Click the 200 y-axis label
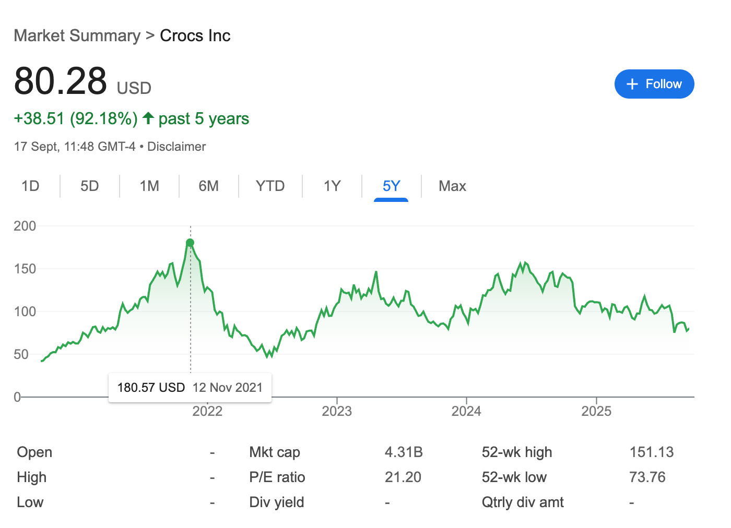Screen dimensions: 731x528 [x=25, y=226]
